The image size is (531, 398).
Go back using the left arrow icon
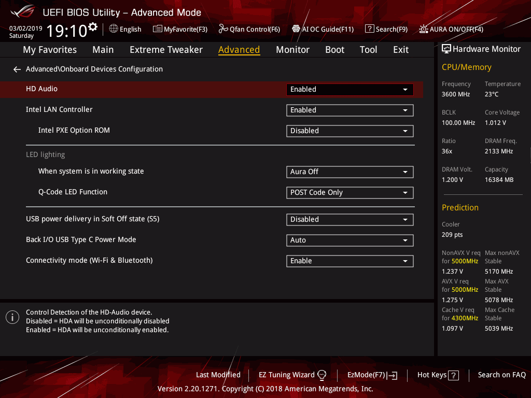[x=17, y=69]
